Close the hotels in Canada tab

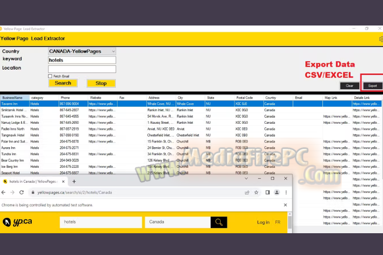click(63, 182)
